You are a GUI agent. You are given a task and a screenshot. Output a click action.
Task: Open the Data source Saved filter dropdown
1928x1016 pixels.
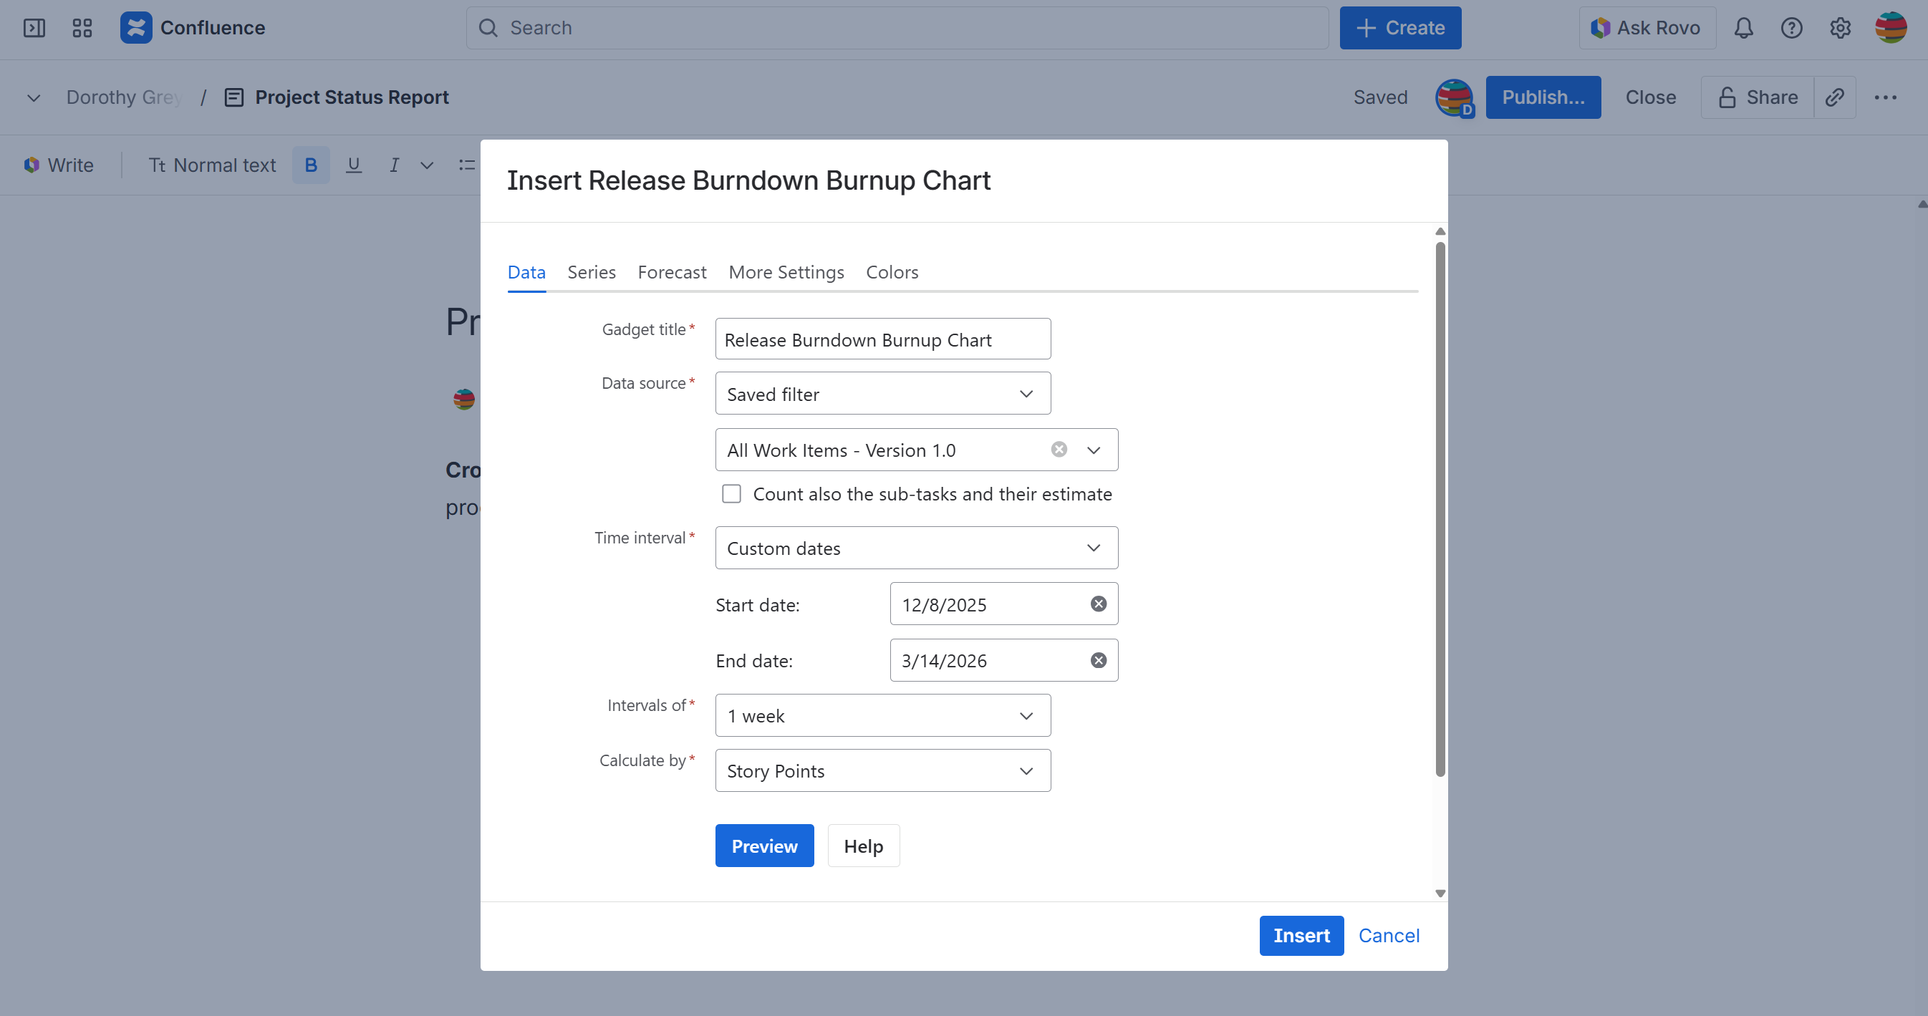(882, 393)
